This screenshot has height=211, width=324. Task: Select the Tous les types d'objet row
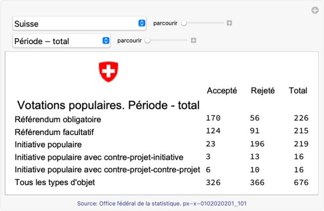(161, 182)
